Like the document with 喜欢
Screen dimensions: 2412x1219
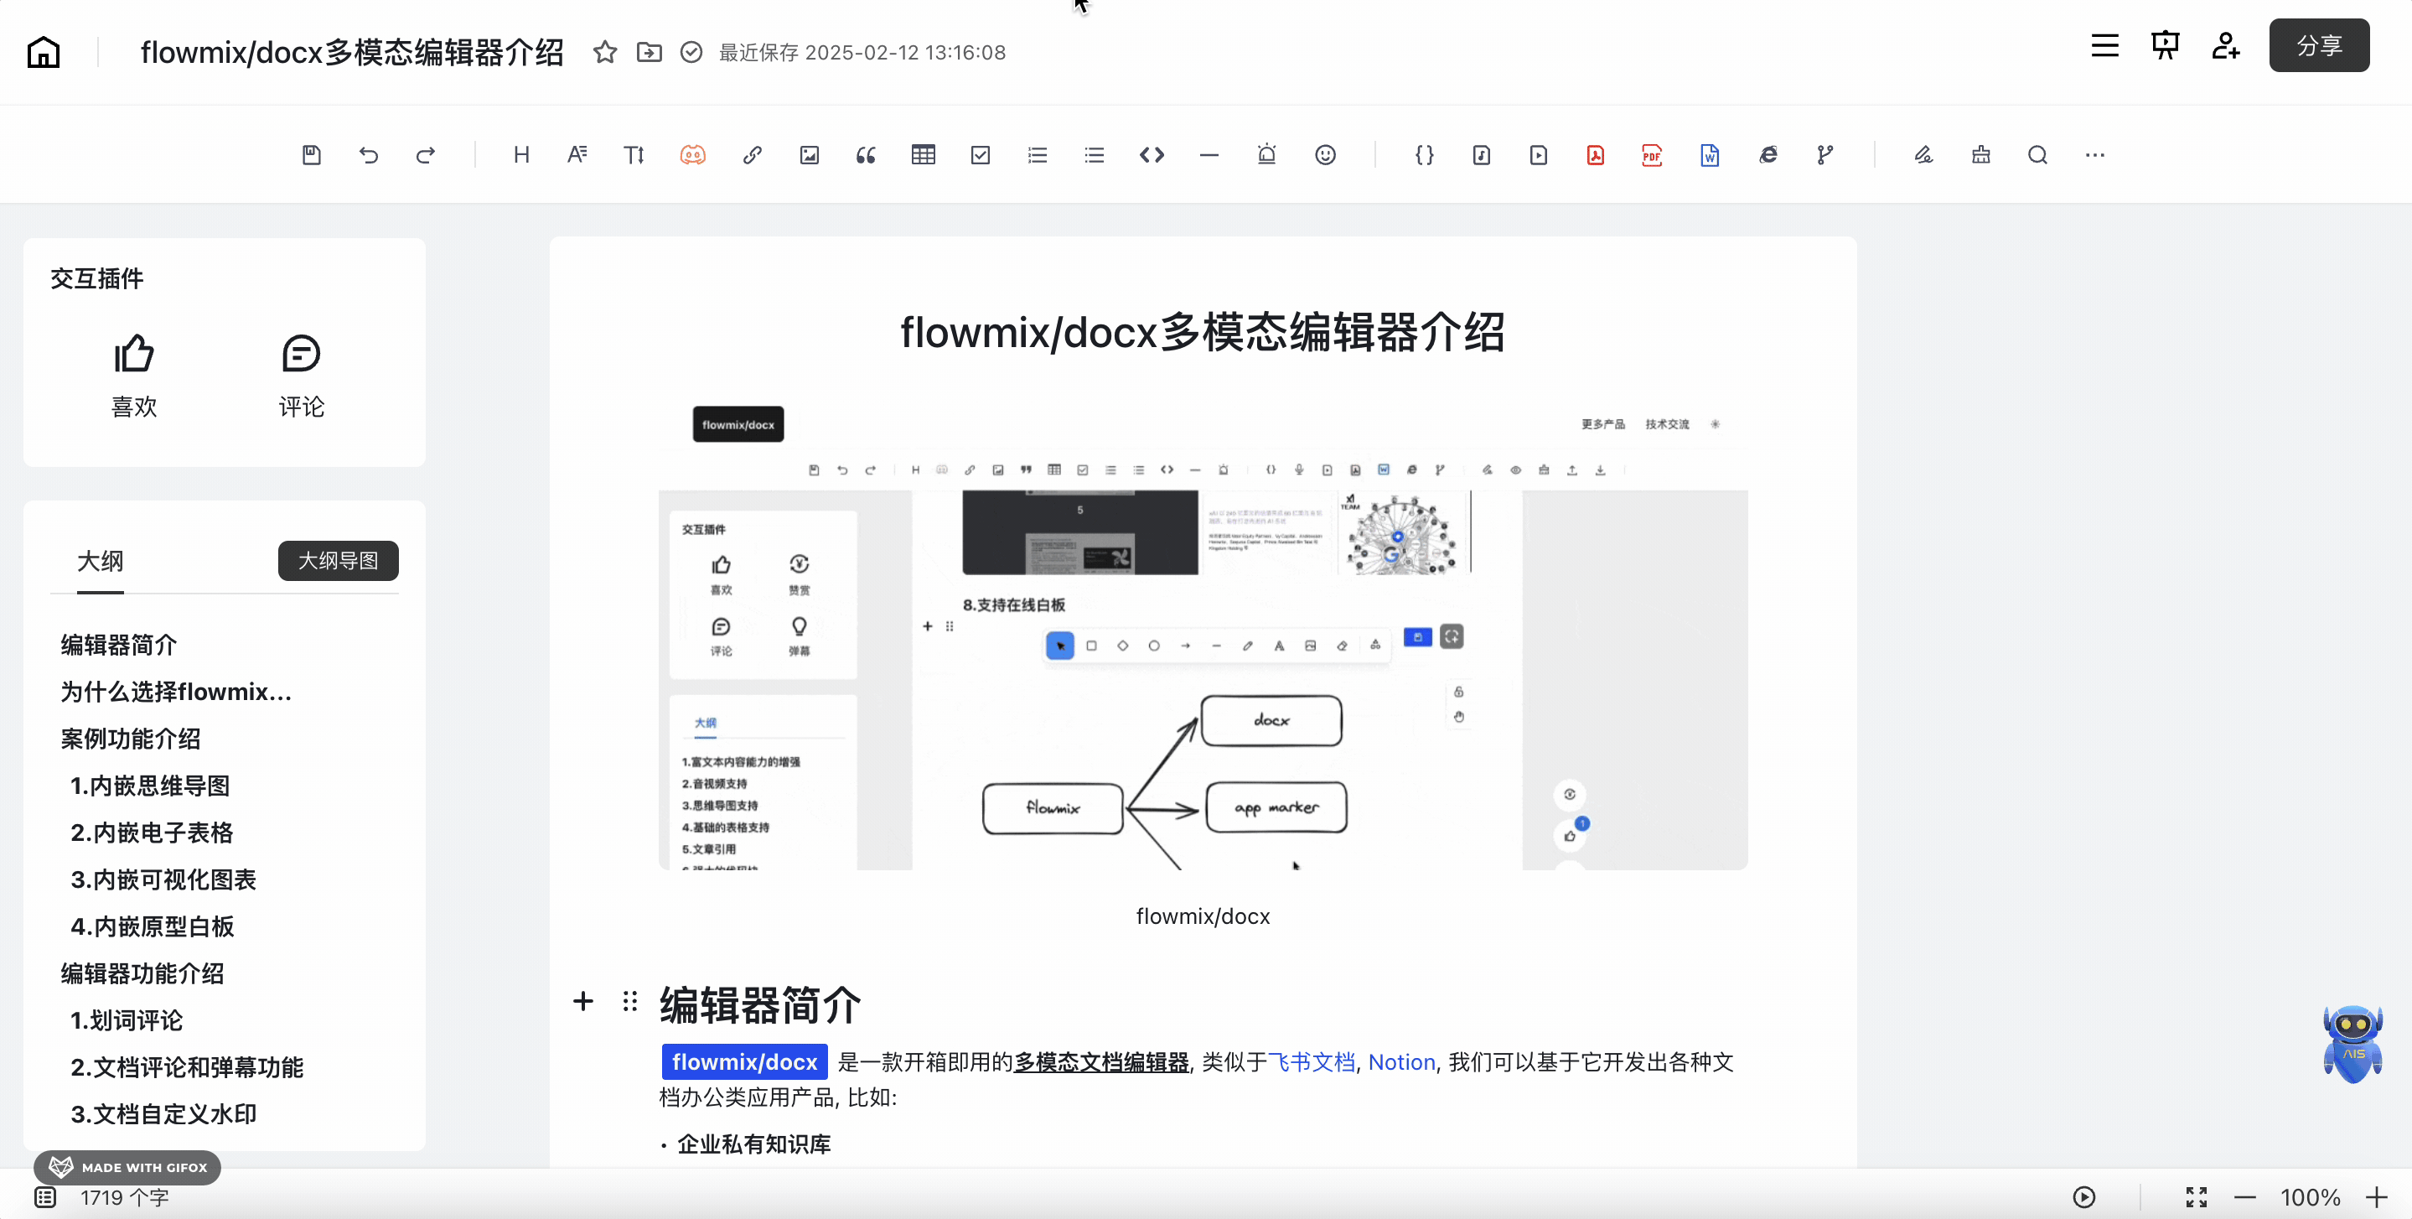[x=134, y=376]
